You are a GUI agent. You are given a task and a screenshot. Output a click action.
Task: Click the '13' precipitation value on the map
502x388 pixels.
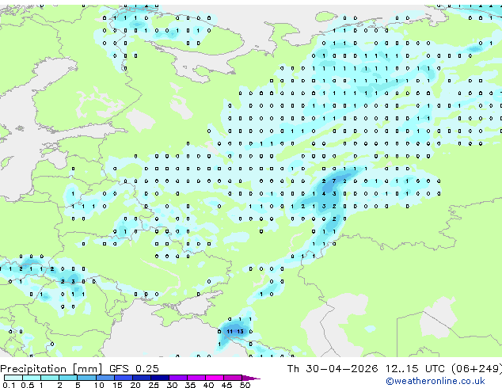[x=241, y=331]
